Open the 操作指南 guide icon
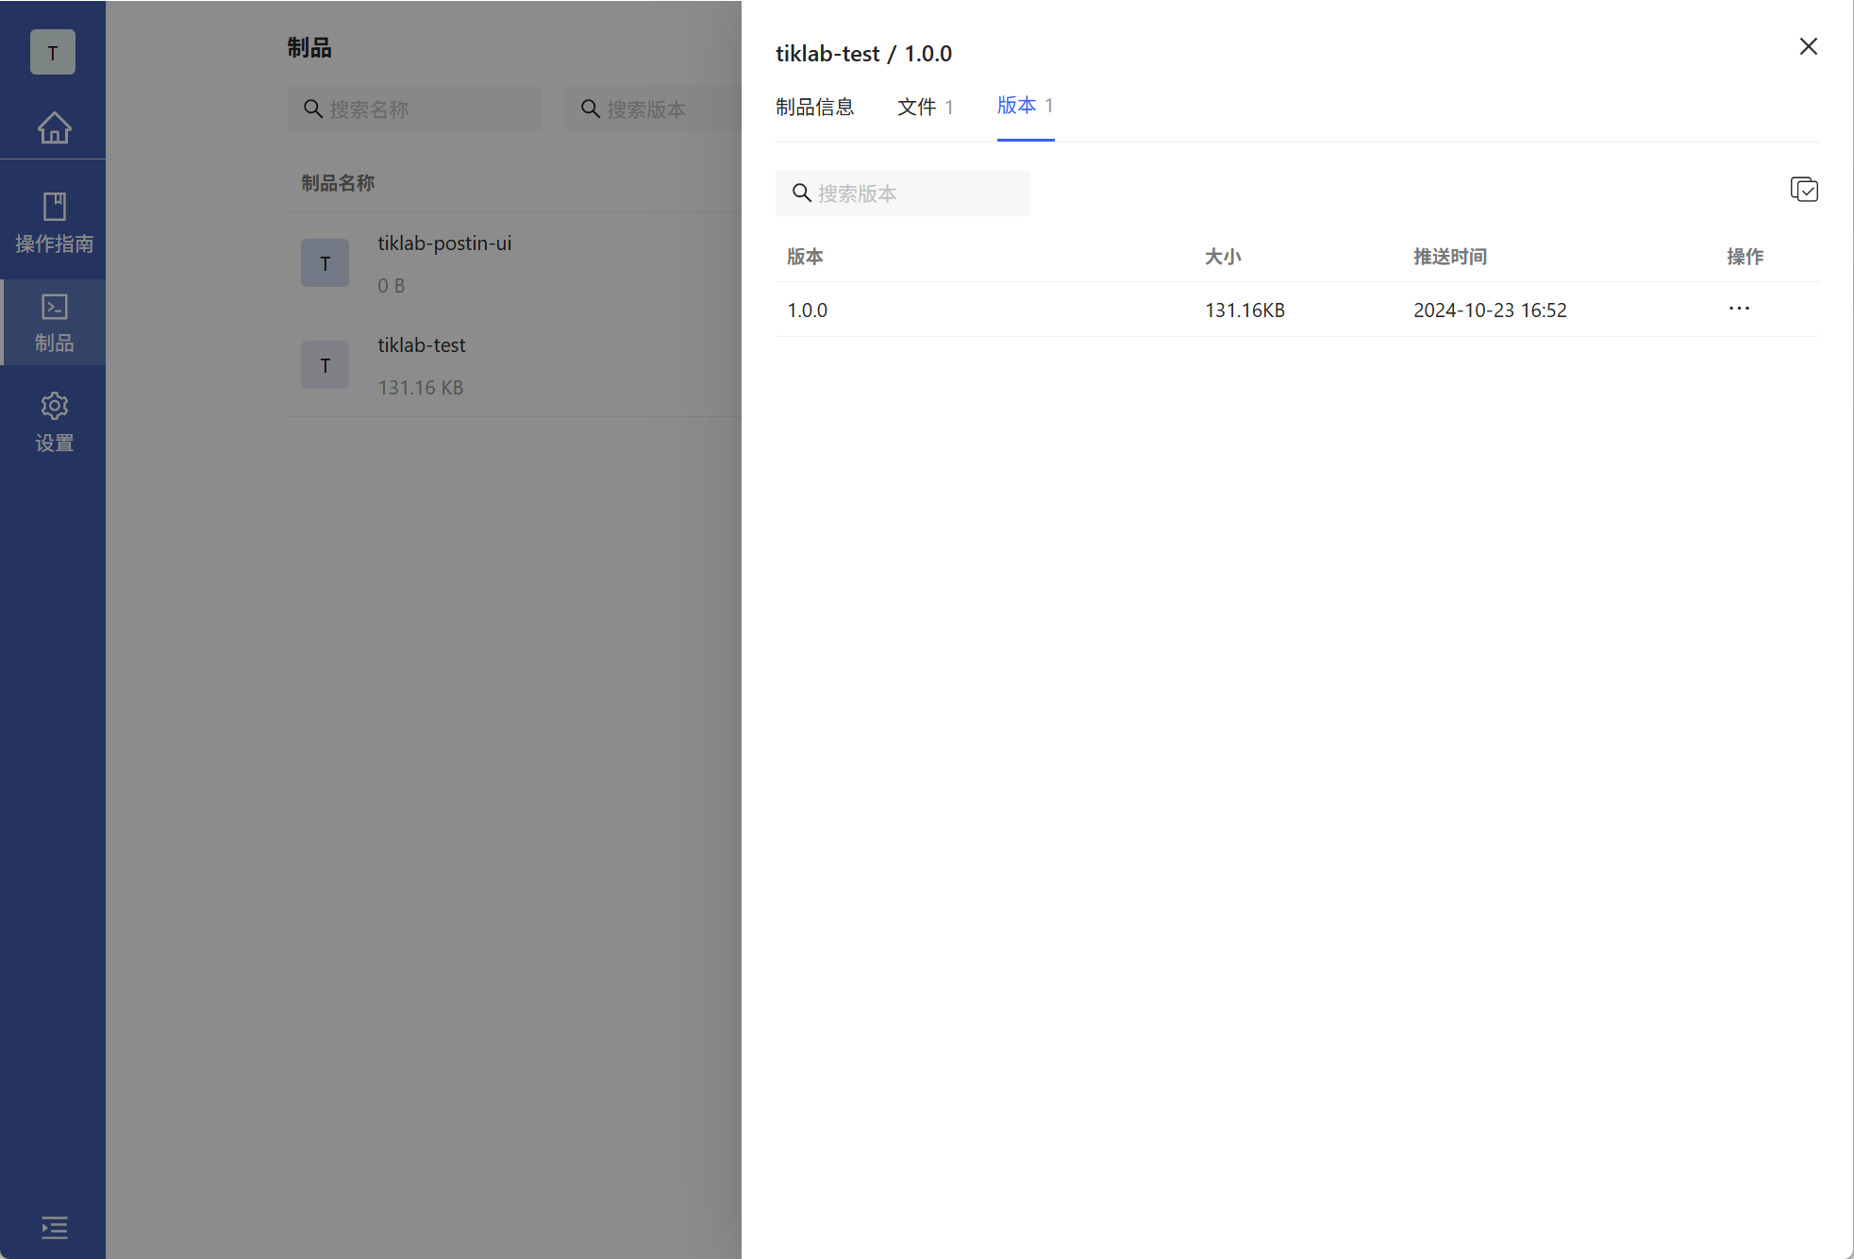This screenshot has width=1854, height=1259. pos(54,223)
